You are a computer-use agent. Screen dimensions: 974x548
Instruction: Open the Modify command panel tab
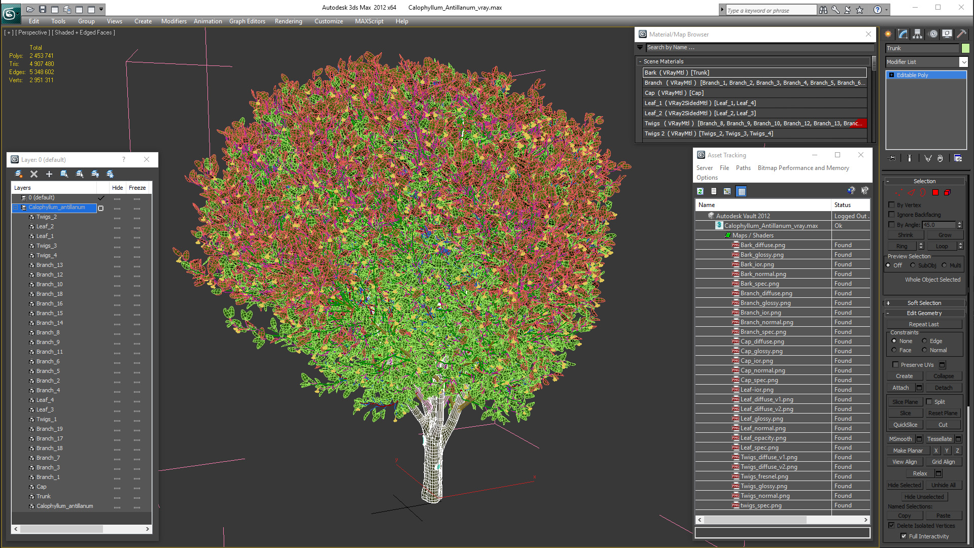coord(903,34)
